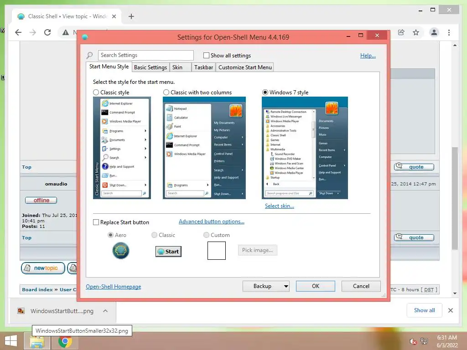
Task: Switch to the Taskbar tab
Action: pyautogui.click(x=204, y=67)
